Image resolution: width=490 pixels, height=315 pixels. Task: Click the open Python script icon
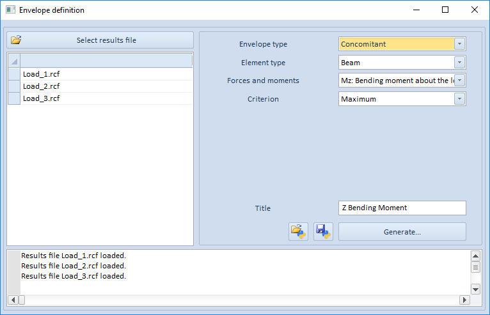click(x=298, y=231)
